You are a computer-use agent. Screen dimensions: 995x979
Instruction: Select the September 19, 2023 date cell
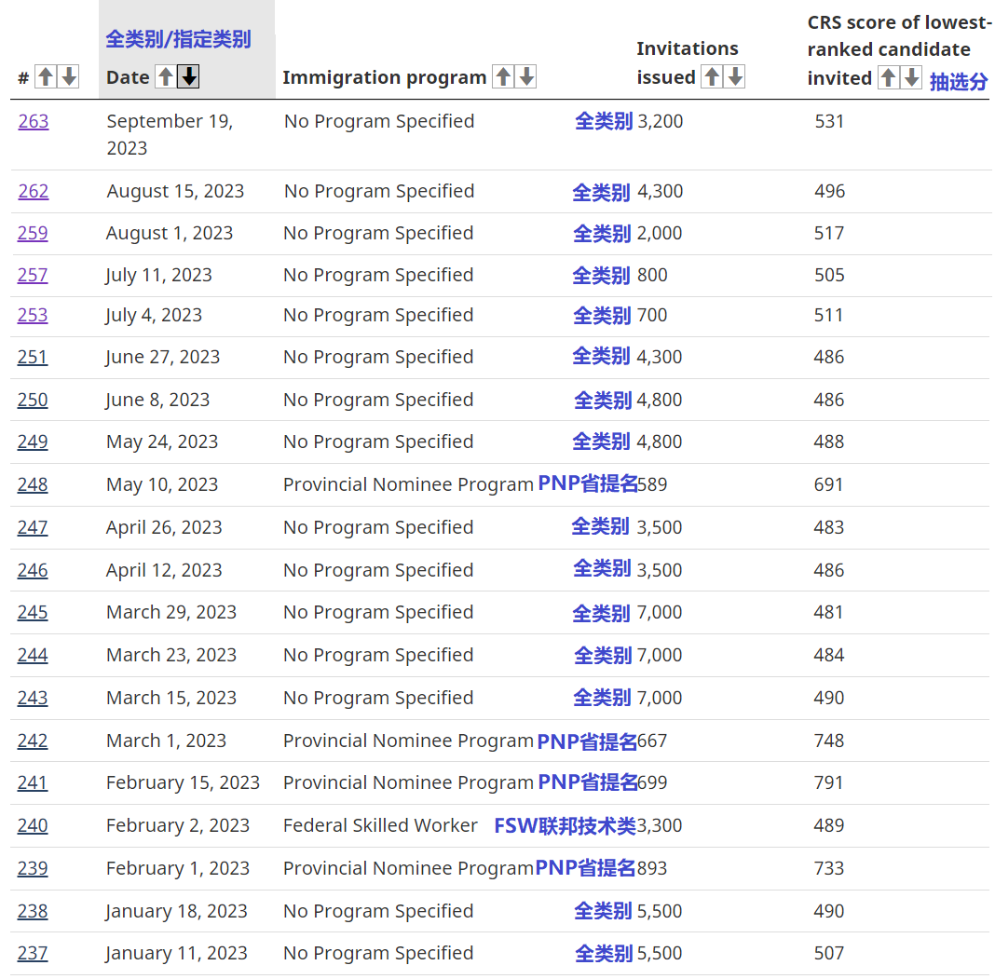coord(170,134)
